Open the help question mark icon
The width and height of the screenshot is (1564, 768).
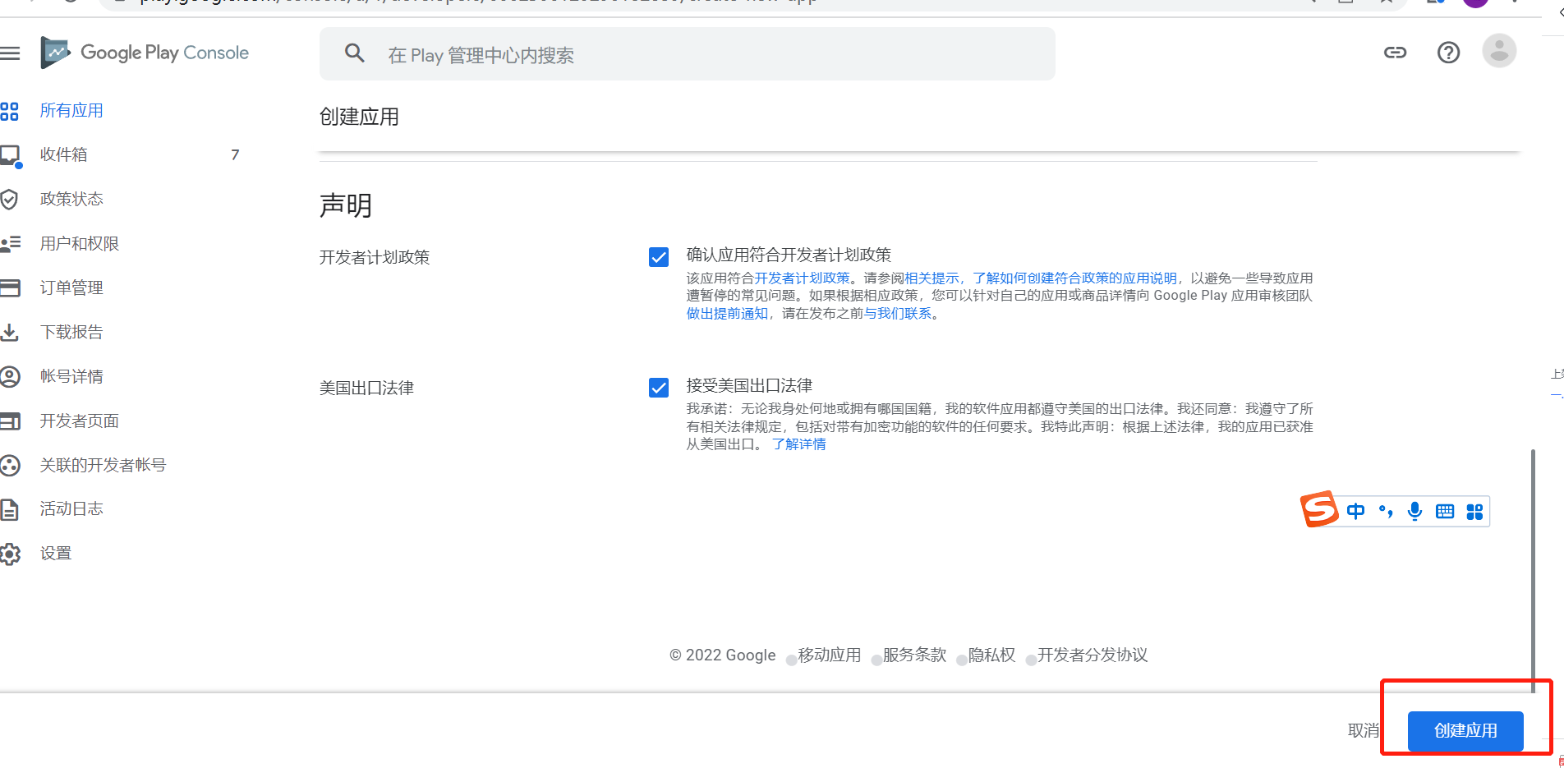point(1448,53)
